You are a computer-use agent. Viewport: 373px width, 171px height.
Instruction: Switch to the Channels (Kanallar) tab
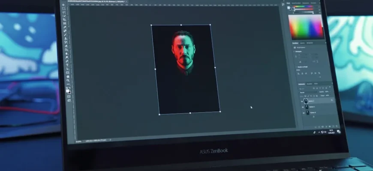[x=310, y=84]
